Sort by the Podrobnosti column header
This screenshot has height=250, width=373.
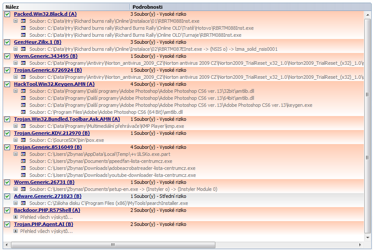point(250,7)
